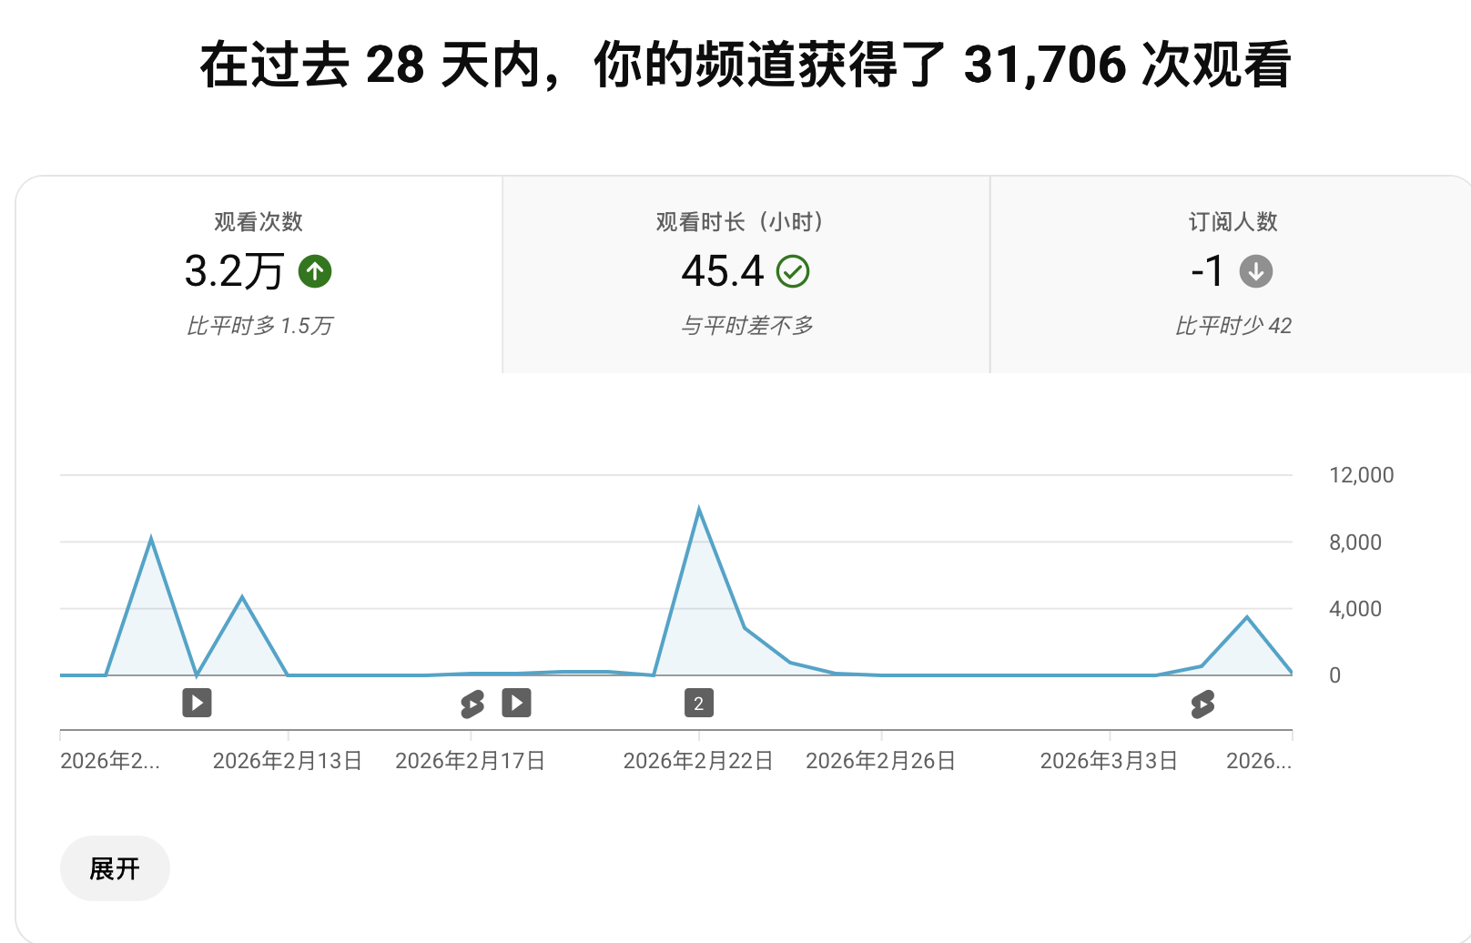Switch to the 观看时长（小时）tab

[x=746, y=274]
